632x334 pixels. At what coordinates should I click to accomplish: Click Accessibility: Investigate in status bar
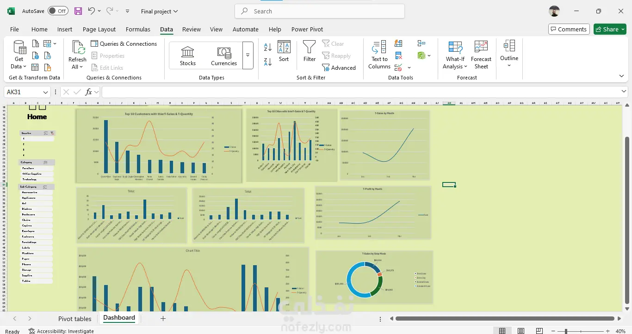[61, 331]
